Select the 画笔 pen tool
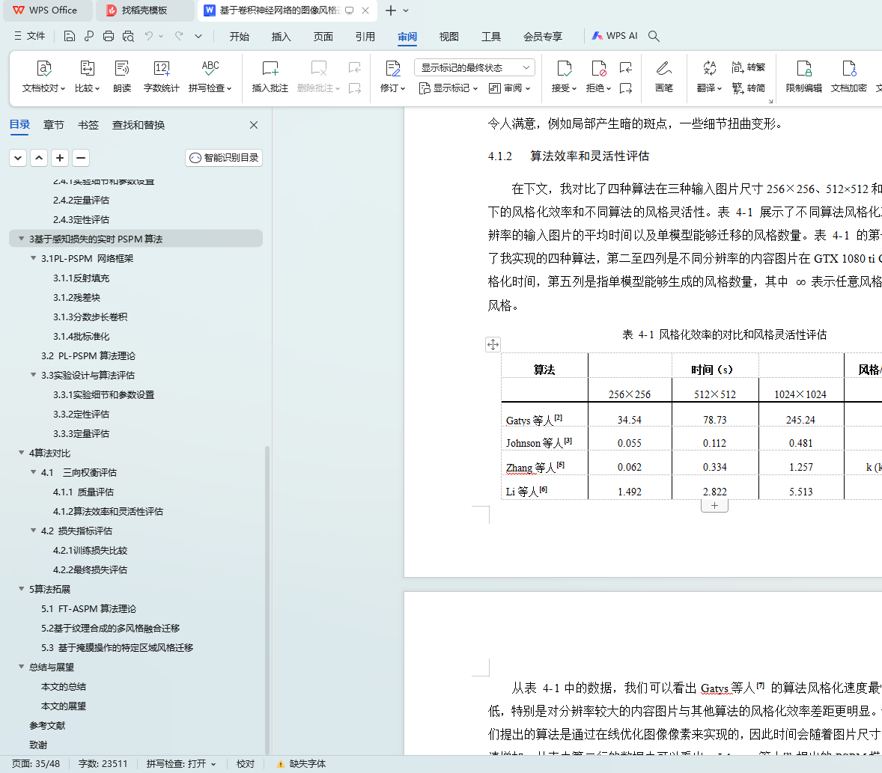Image resolution: width=882 pixels, height=773 pixels. [x=664, y=76]
